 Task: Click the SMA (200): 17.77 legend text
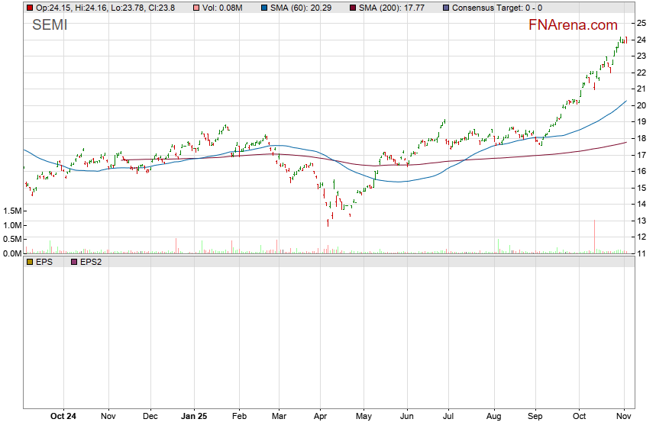click(396, 8)
